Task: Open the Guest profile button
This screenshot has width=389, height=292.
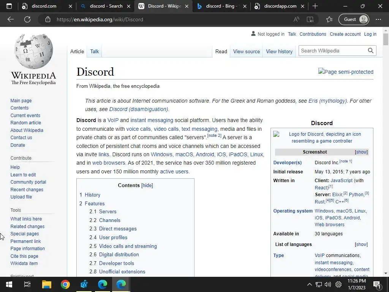Action: click(x=354, y=19)
